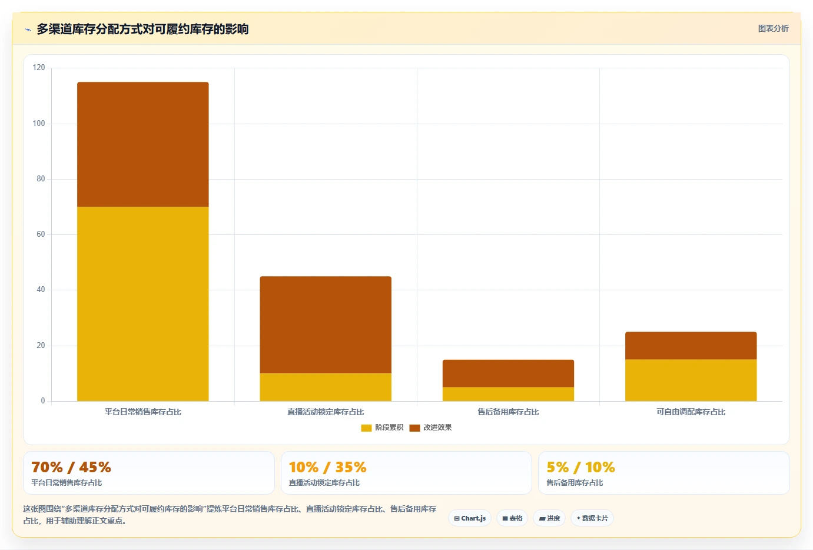813x550 pixels.
Task: Toggle the 改进效果 legend item
Action: coord(431,428)
